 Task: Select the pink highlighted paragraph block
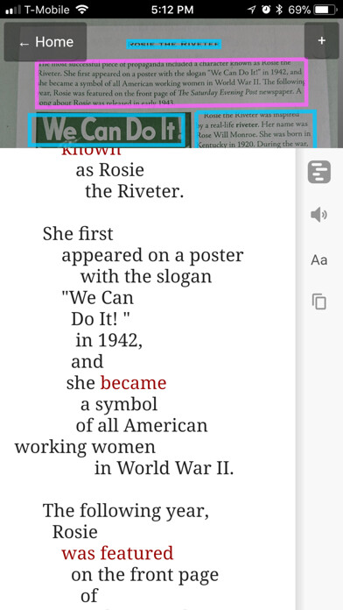click(x=171, y=83)
